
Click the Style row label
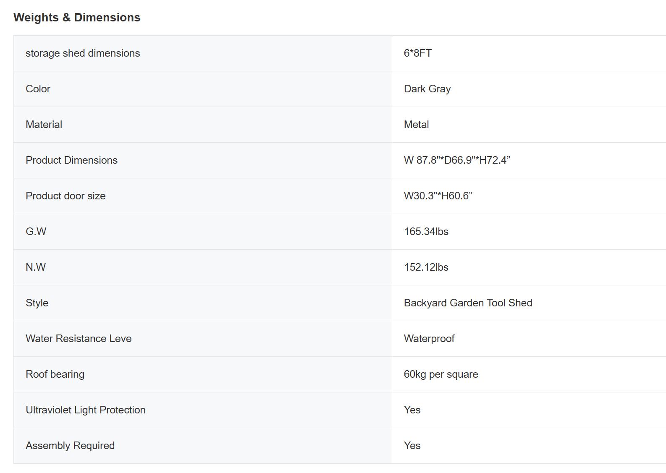pyautogui.click(x=37, y=303)
